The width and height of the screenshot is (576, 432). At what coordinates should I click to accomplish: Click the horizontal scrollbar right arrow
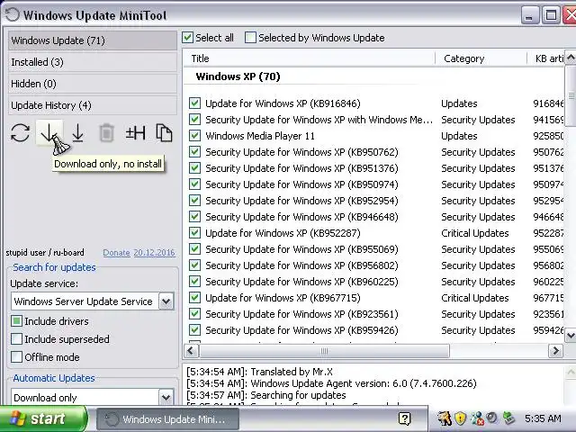[555, 351]
